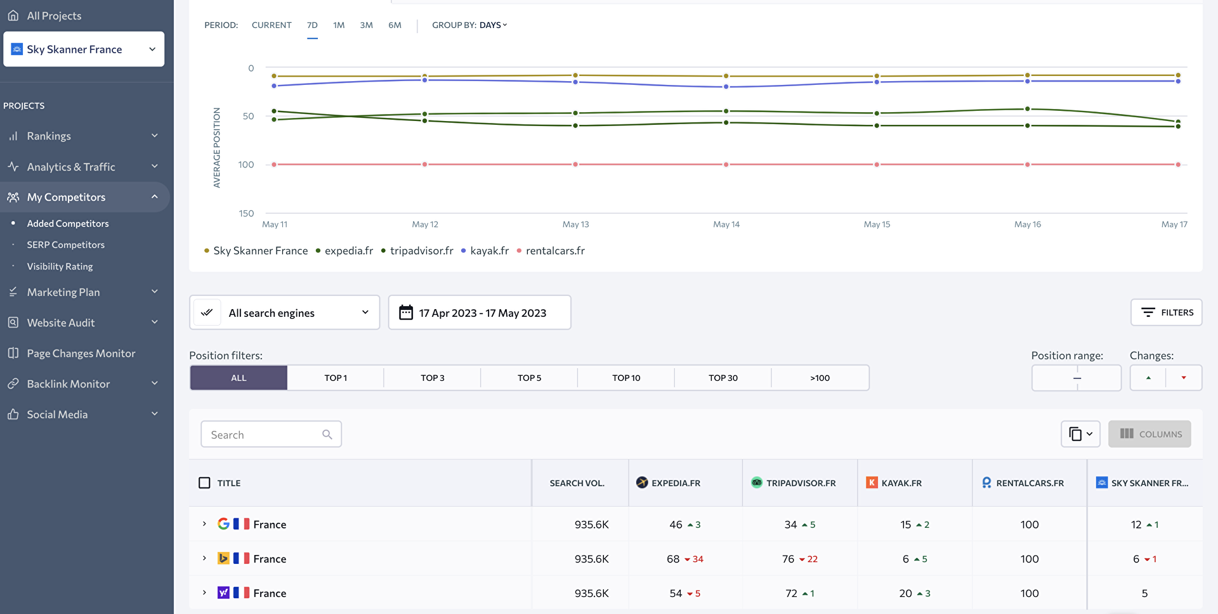
Task: Open Sky Skanner France project dropdown
Action: point(84,49)
